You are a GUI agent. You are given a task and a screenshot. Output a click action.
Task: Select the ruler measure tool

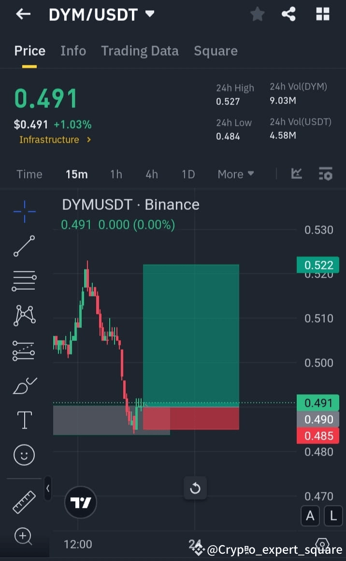[24, 502]
